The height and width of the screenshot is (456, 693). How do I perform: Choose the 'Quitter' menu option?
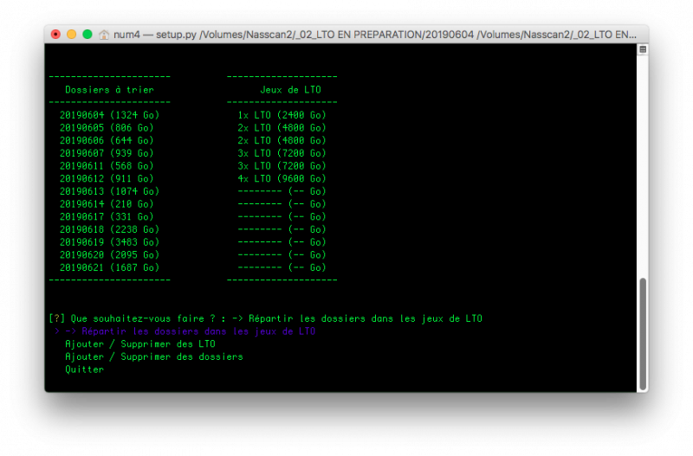(84, 369)
